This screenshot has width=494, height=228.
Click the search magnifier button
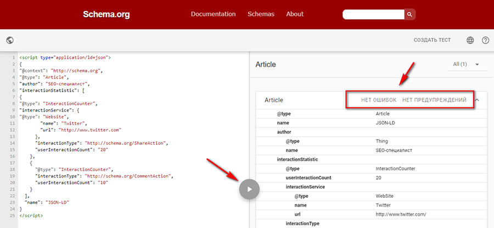pos(410,14)
